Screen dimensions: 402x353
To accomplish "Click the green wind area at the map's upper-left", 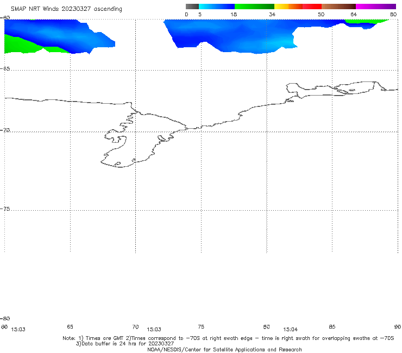I will point(22,46).
